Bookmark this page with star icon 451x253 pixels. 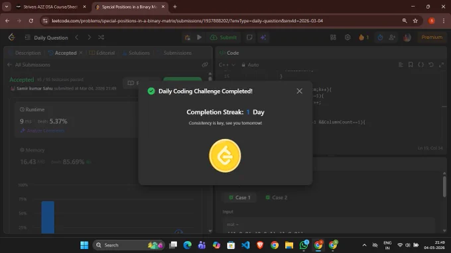coord(415,21)
